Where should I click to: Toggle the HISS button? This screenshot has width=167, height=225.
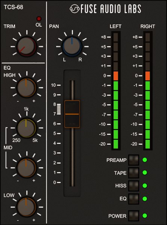click(x=134, y=186)
